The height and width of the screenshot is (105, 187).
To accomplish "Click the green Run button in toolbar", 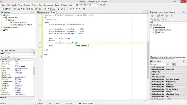I will [45, 9].
